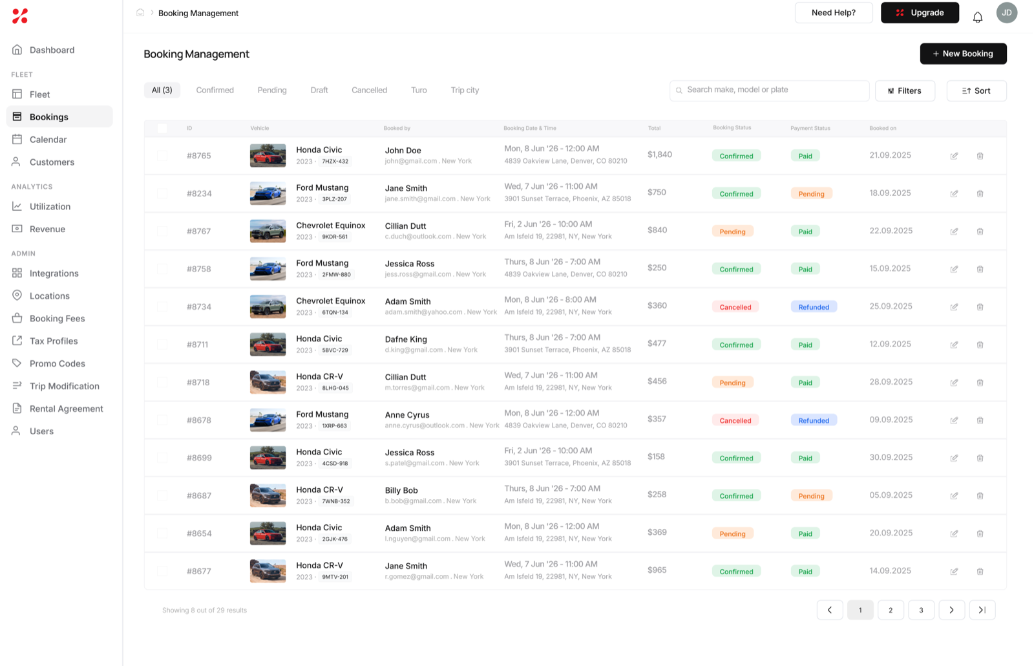Open the Filters options

coord(905,91)
